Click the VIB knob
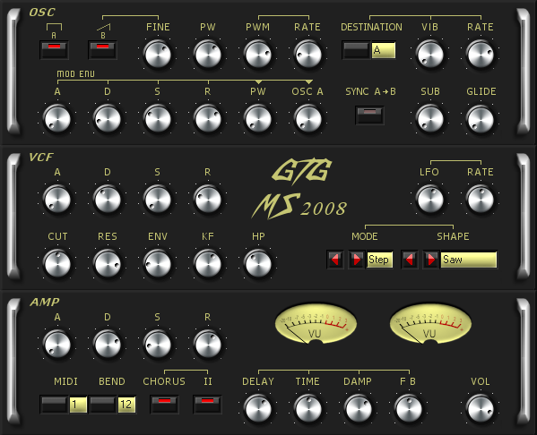The height and width of the screenshot is (435, 537). (429, 55)
